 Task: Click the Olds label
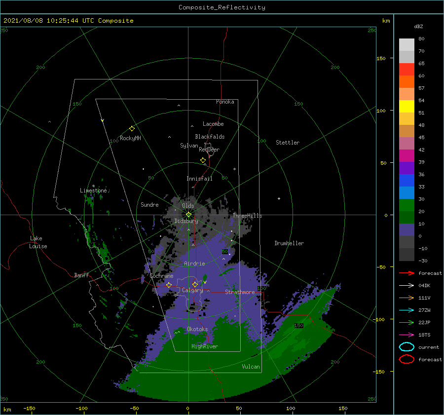[188, 206]
